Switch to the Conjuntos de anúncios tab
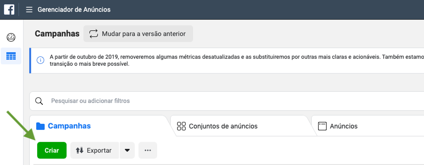This screenshot has width=424, height=165. click(240, 126)
